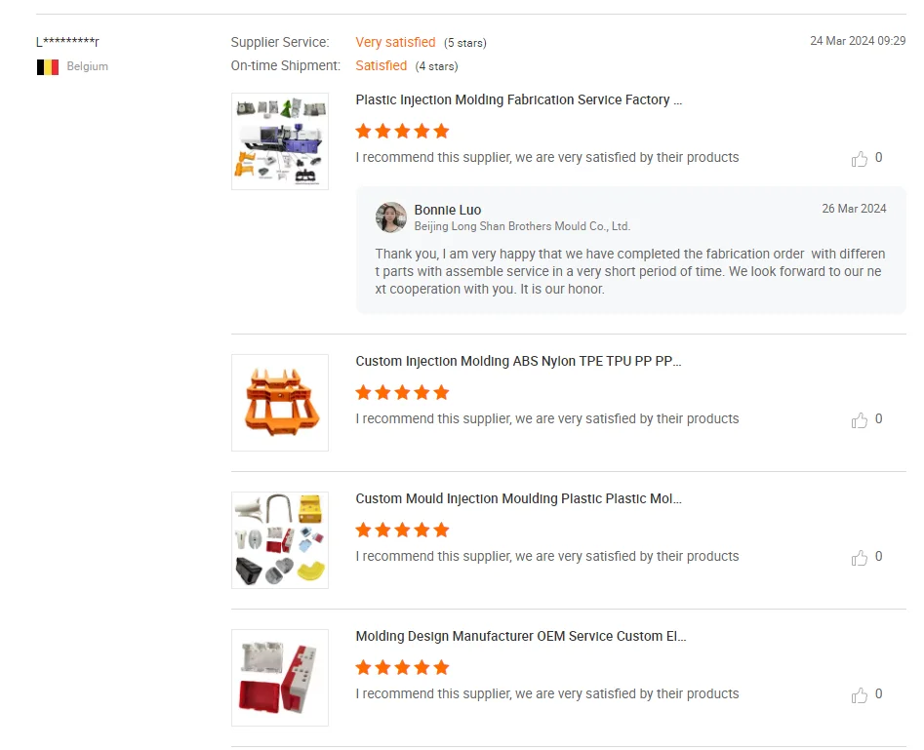
Task: Click the Bonnie Luo replier name
Action: point(448,211)
